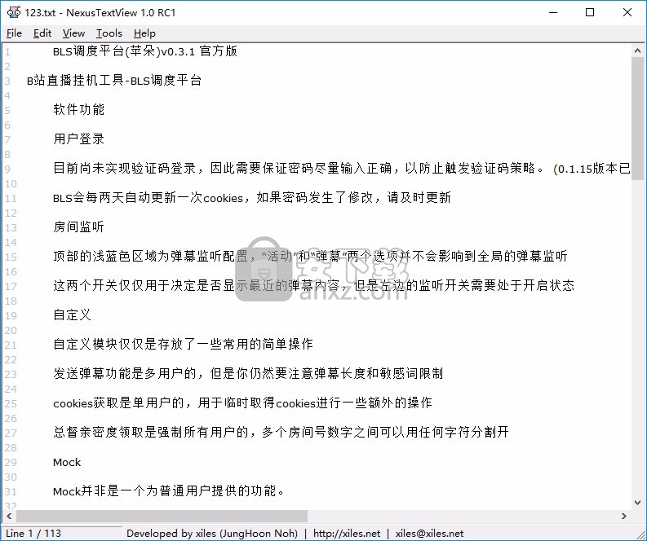Open the Help menu
The width and height of the screenshot is (647, 541).
144,33
